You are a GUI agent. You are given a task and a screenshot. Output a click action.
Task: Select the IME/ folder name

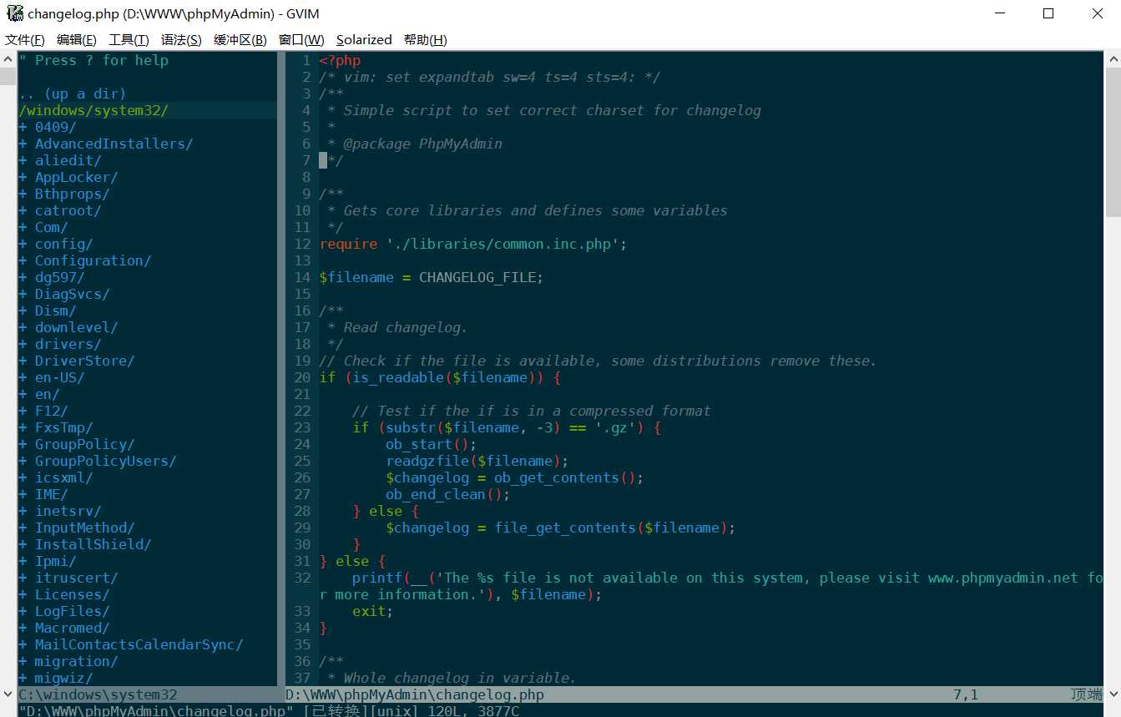click(51, 494)
